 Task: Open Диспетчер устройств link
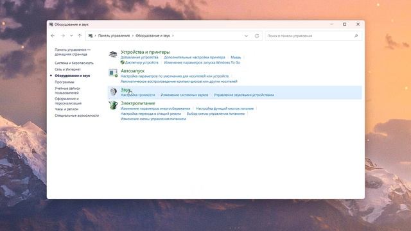(x=141, y=63)
